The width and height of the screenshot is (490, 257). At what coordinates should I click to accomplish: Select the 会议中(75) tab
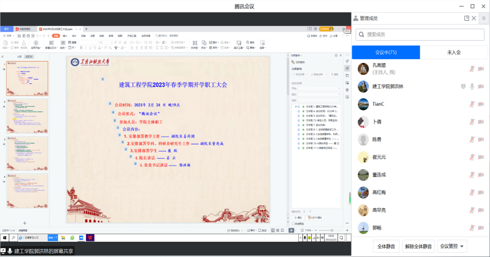click(x=386, y=53)
